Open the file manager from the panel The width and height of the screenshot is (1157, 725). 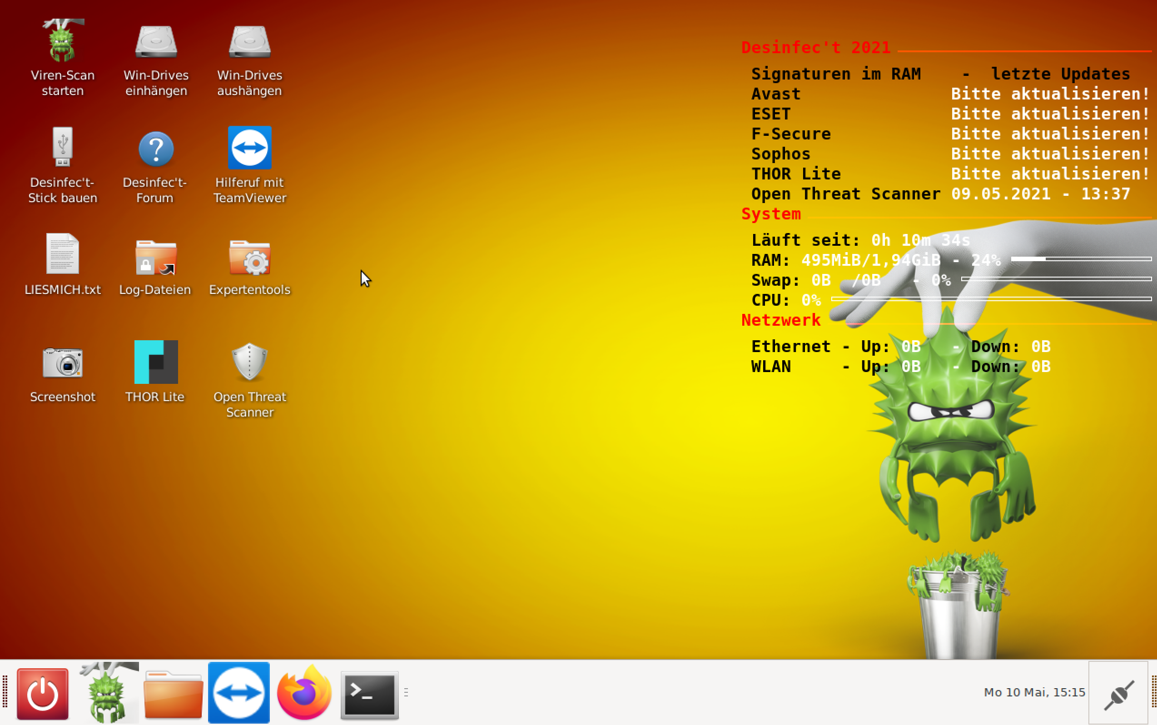pyautogui.click(x=173, y=693)
